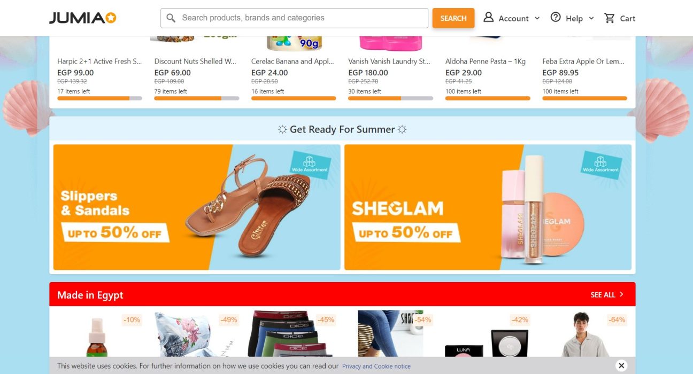Open the Get Ready For Summer heading

[x=342, y=129]
